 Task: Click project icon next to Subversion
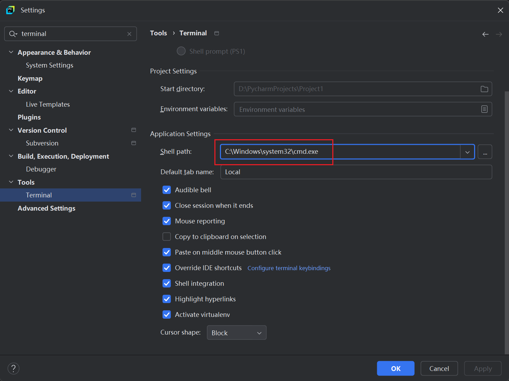tap(134, 143)
